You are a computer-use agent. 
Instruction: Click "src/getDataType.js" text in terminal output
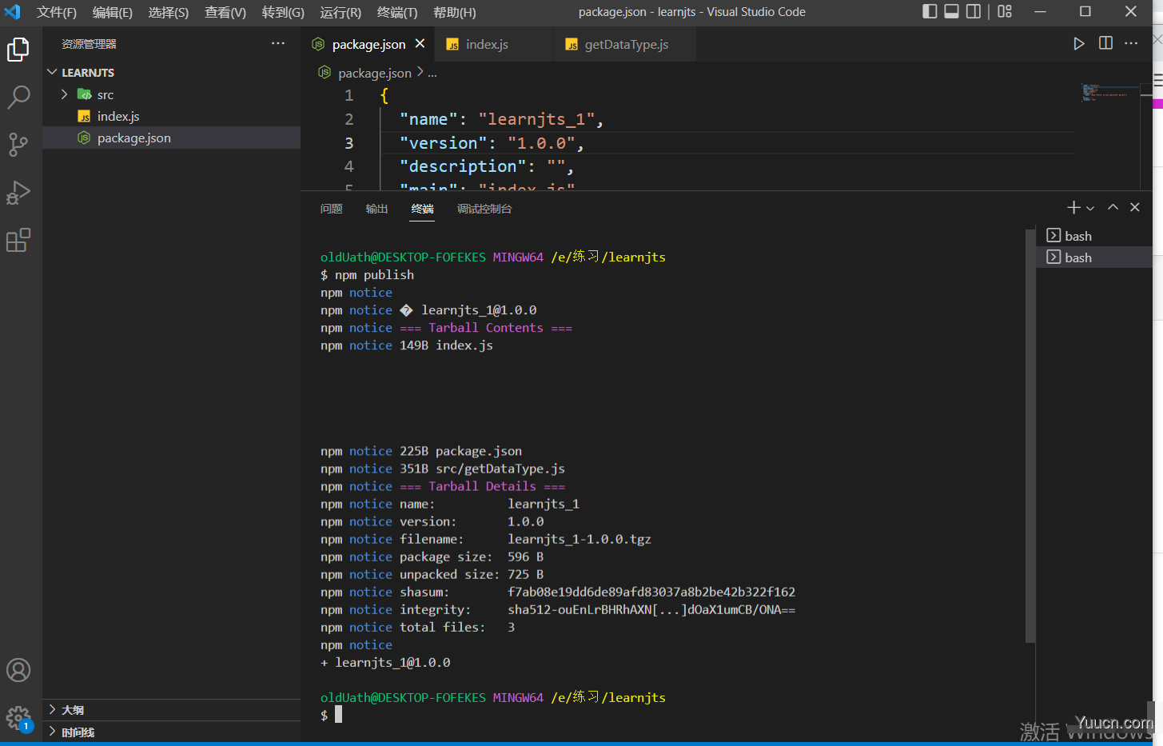click(500, 469)
